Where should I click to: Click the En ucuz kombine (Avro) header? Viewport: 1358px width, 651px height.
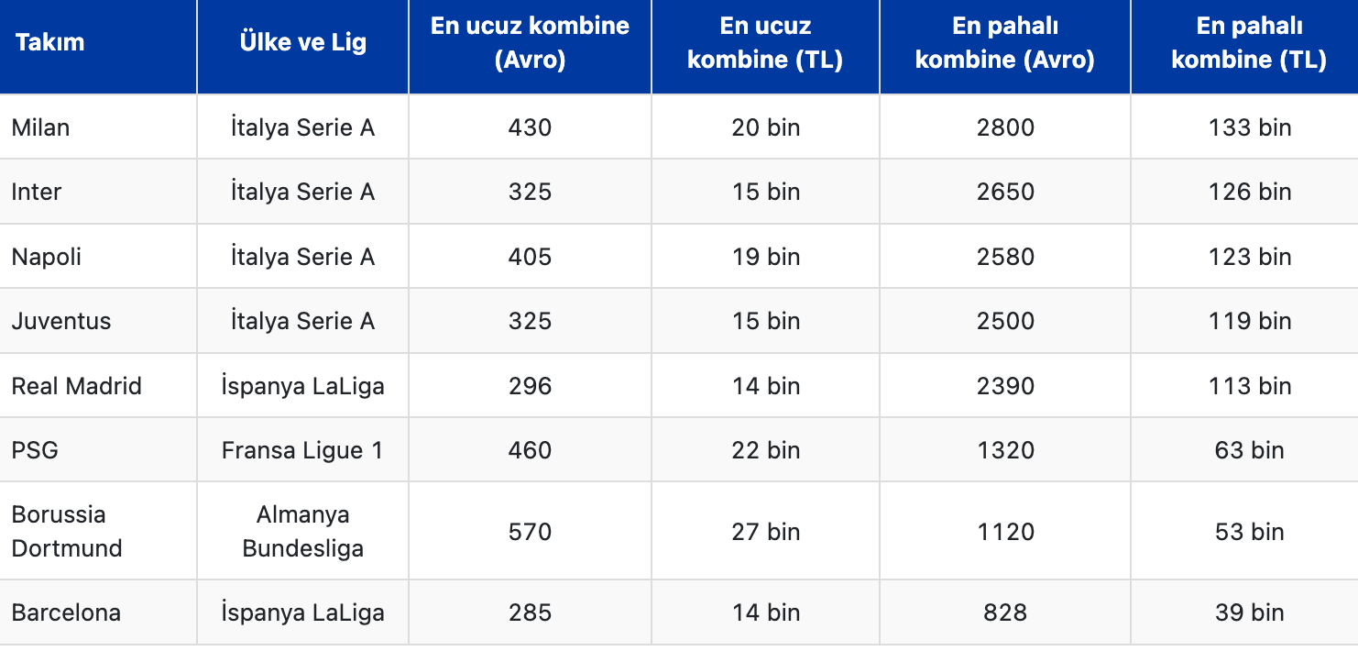point(530,42)
